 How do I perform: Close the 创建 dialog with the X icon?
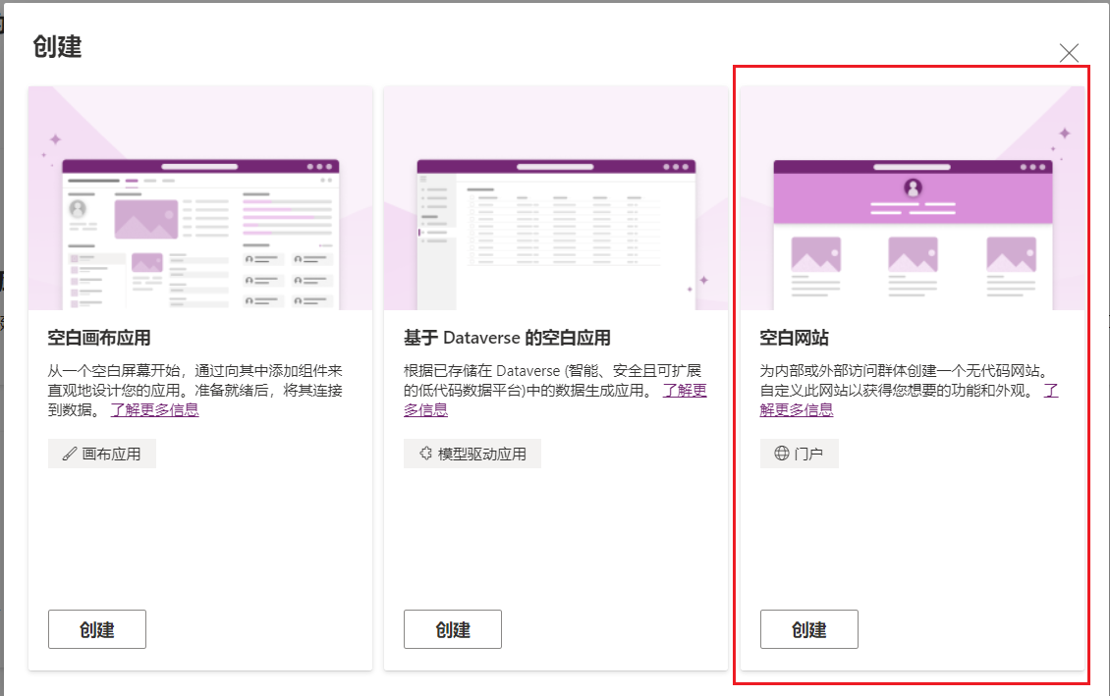1069,52
